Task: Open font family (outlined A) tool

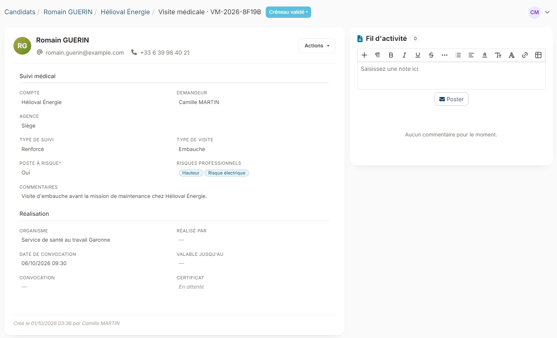Action: (512, 55)
